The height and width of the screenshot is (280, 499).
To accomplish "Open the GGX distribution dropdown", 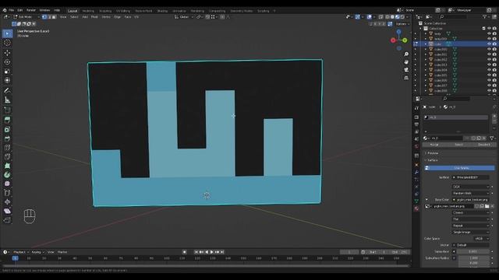I will [x=471, y=187].
